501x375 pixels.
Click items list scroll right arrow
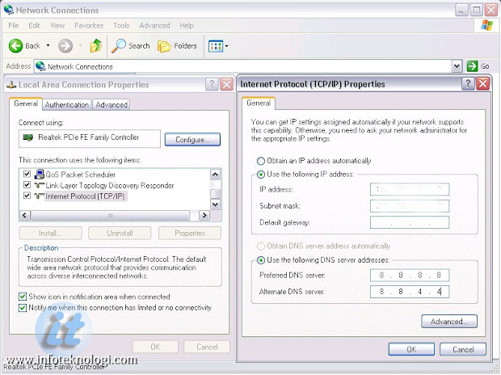(204, 215)
